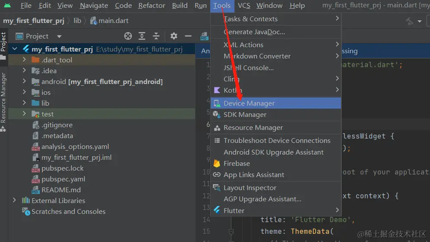Viewport: 430px width, 242px height.
Task: Expand the lib folder
Action: [24, 103]
